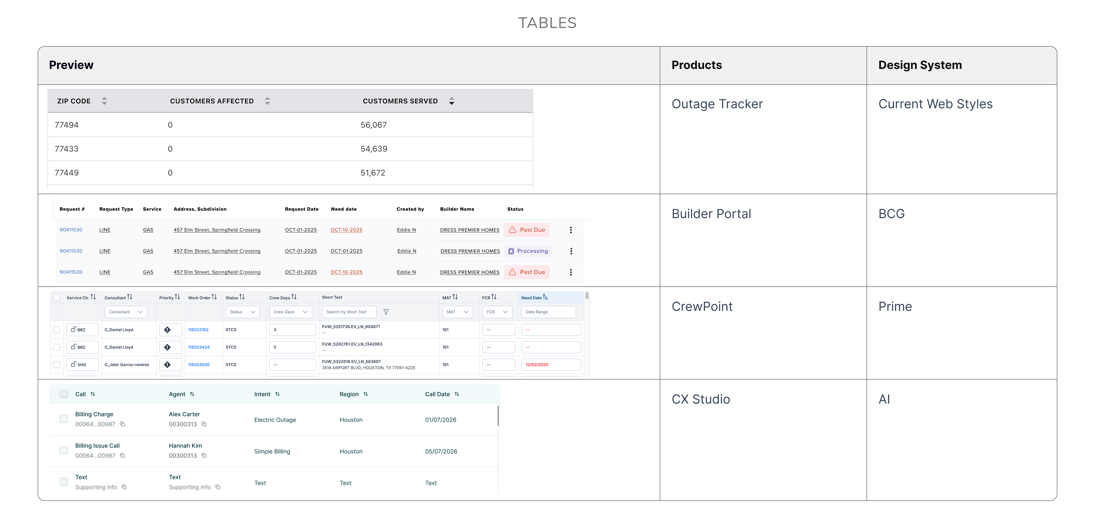This screenshot has height=514, width=1095.
Task: Click the Date Range filter field
Action: 549,312
